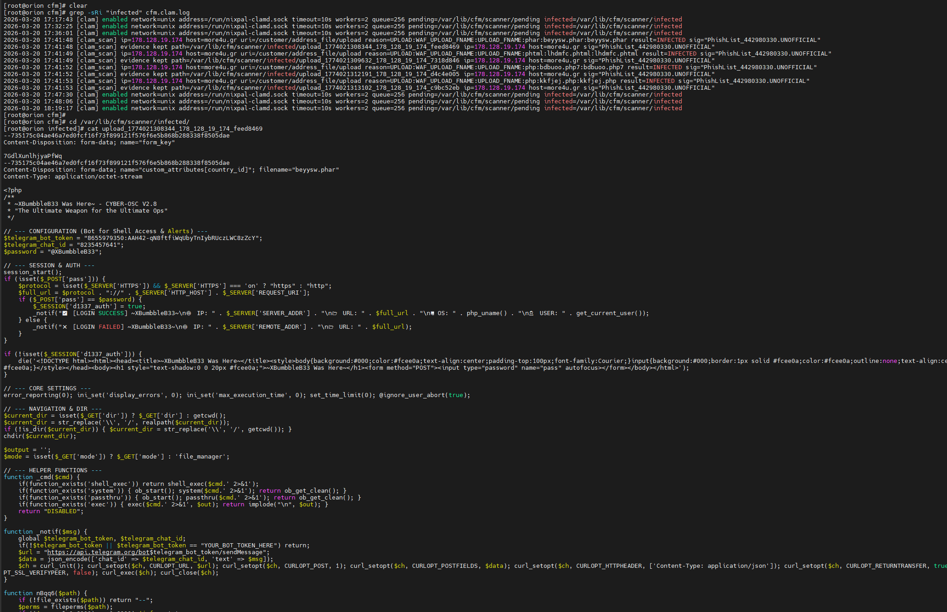
Task: Click computer emoji before OS label
Action: click(432, 313)
